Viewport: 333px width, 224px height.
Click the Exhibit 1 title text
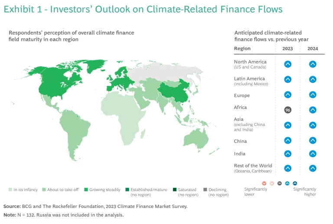tap(143, 10)
